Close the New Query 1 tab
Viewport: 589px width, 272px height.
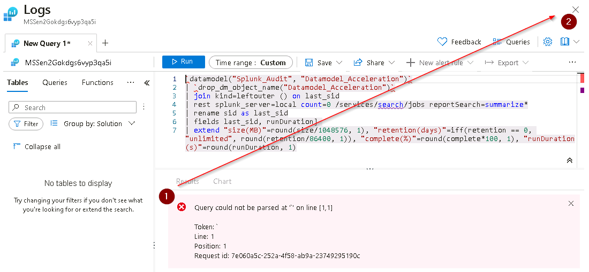(x=90, y=43)
